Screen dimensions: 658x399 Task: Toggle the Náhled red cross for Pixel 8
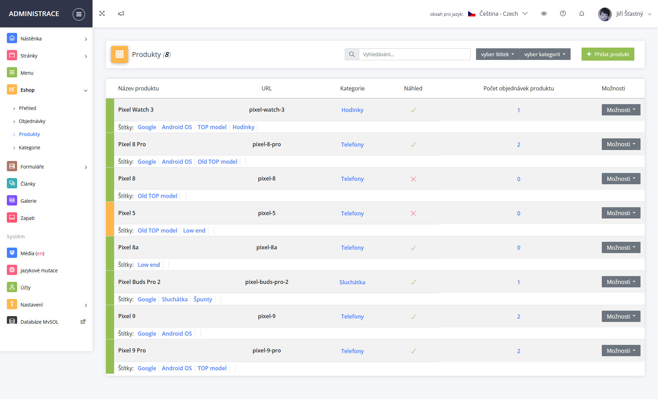click(x=413, y=179)
